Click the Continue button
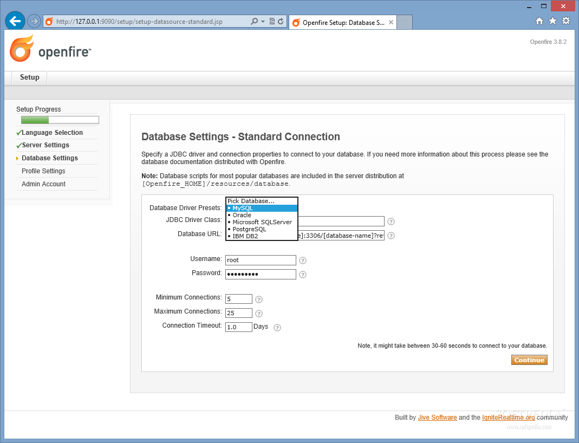Image resolution: width=579 pixels, height=443 pixels. click(529, 360)
